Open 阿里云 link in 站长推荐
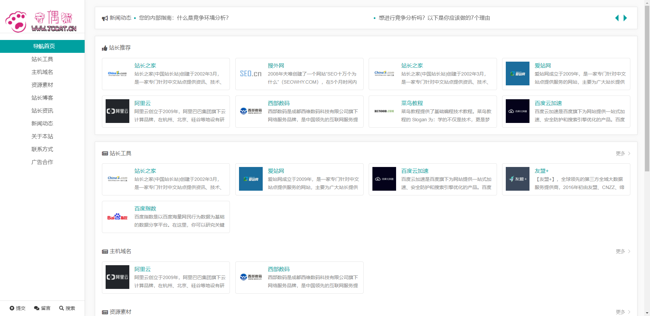 point(143,103)
